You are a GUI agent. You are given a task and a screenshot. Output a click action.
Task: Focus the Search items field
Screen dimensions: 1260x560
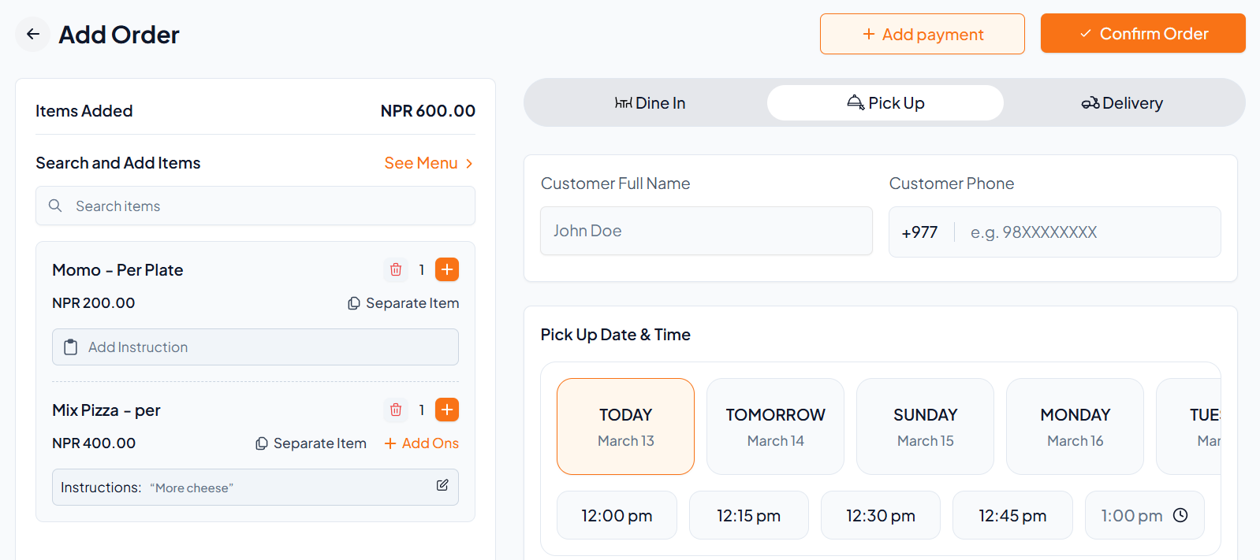[255, 206]
